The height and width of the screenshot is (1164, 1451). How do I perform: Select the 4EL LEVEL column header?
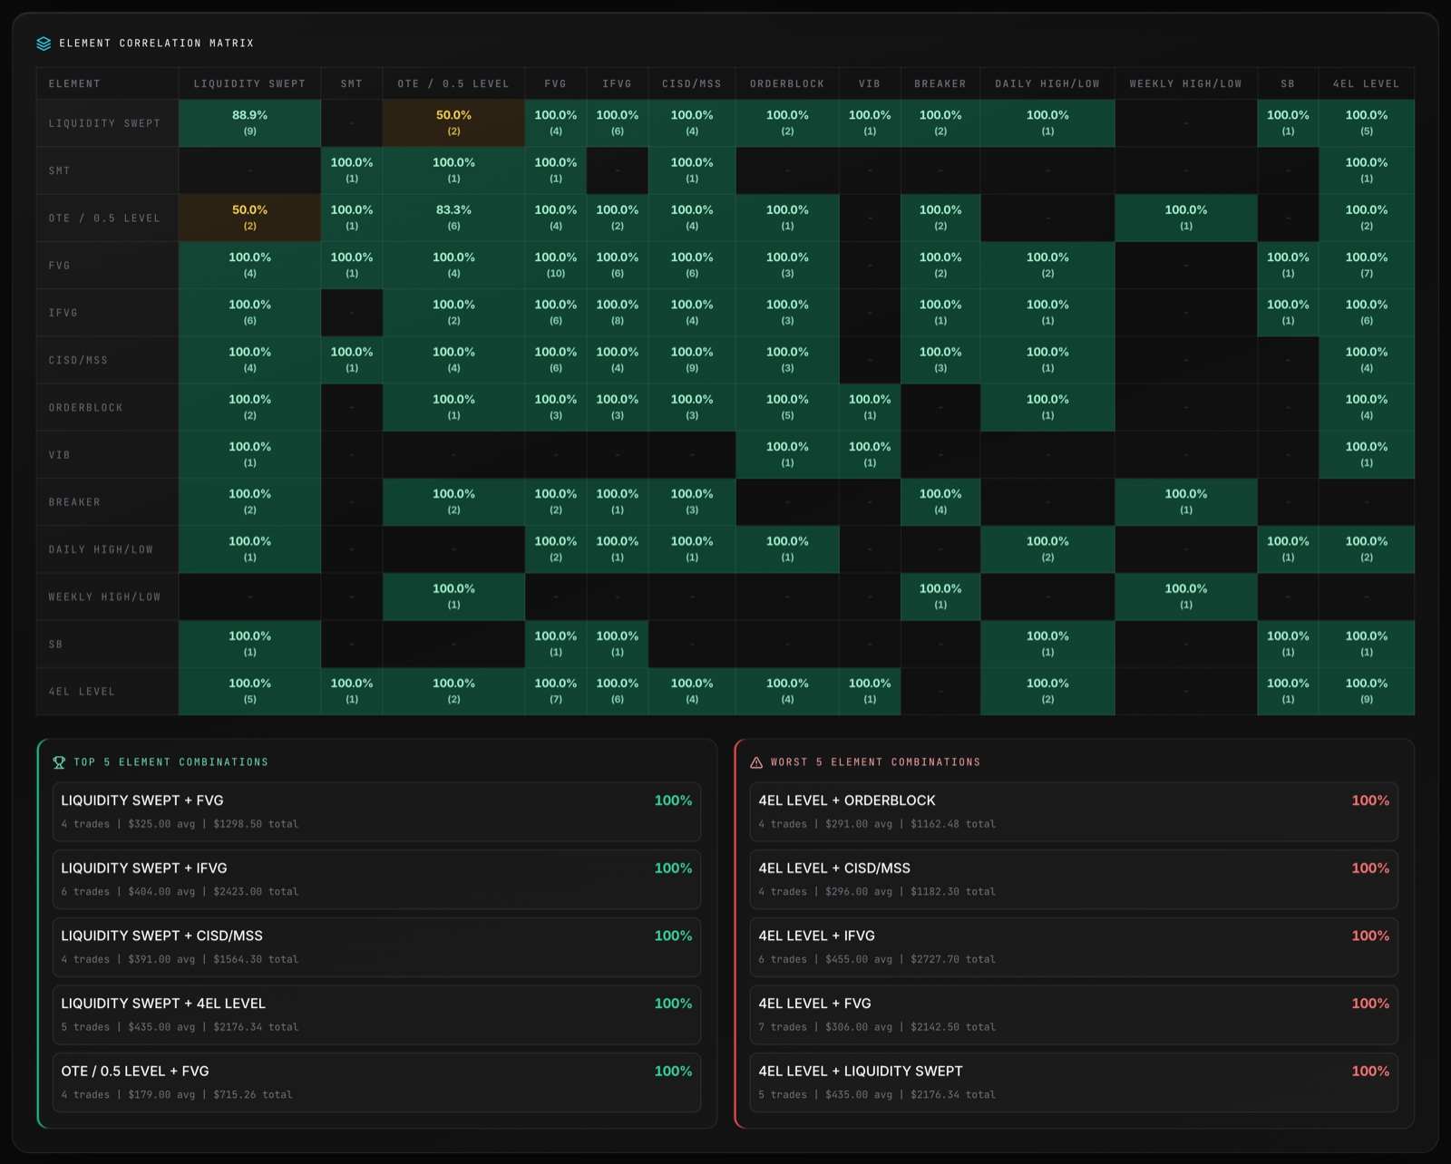[x=1367, y=83]
